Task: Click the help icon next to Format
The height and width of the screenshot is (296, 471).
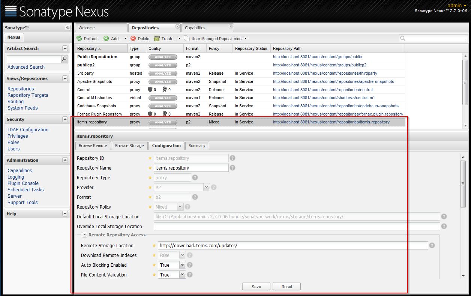Action: [195, 197]
